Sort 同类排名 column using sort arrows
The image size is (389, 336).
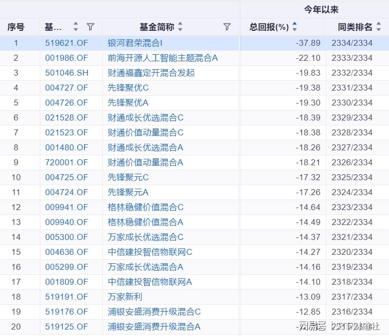[x=379, y=26]
